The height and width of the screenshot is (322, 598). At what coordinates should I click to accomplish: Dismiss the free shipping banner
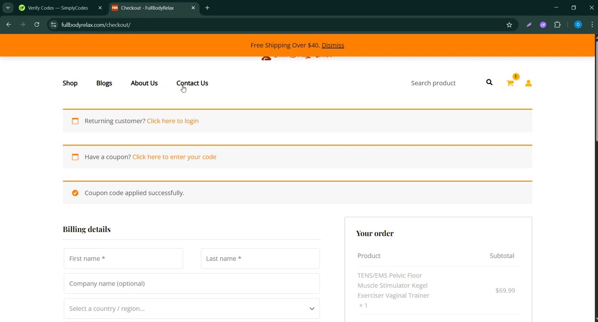pos(333,45)
